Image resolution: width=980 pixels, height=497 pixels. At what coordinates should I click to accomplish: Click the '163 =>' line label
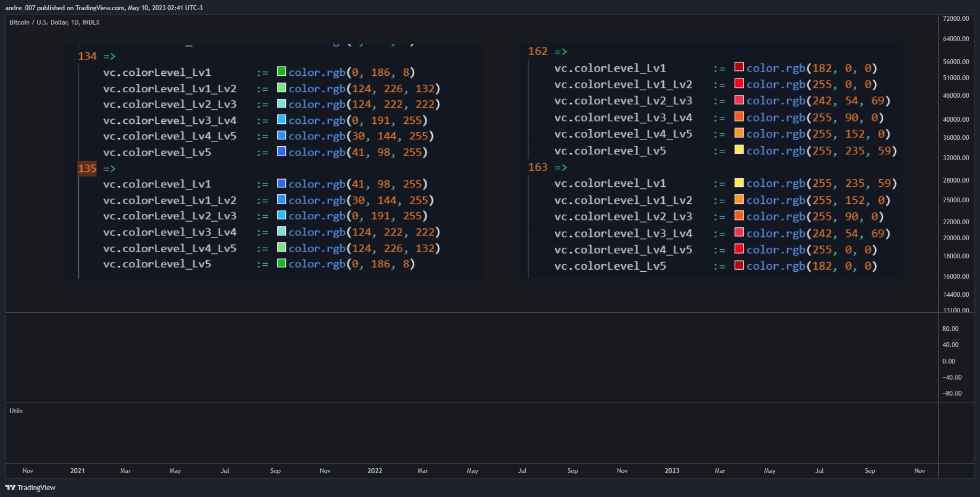pyautogui.click(x=548, y=167)
